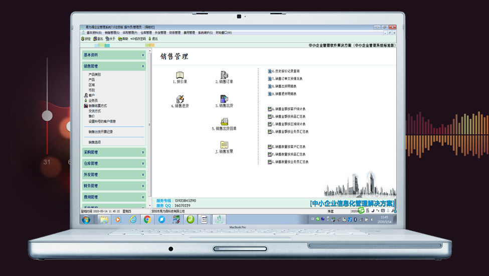Collapse the 销售管理 sidebar section
The width and height of the screenshot is (489, 276).
[143, 66]
